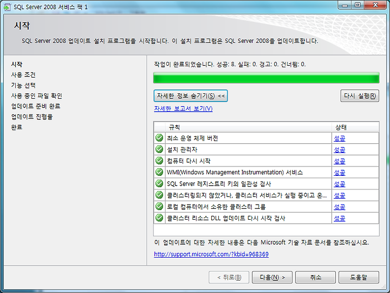This screenshot has width=390, height=293.
Task: Click the 작업이 완료되었습니다 status summary text
Action: tap(230, 64)
